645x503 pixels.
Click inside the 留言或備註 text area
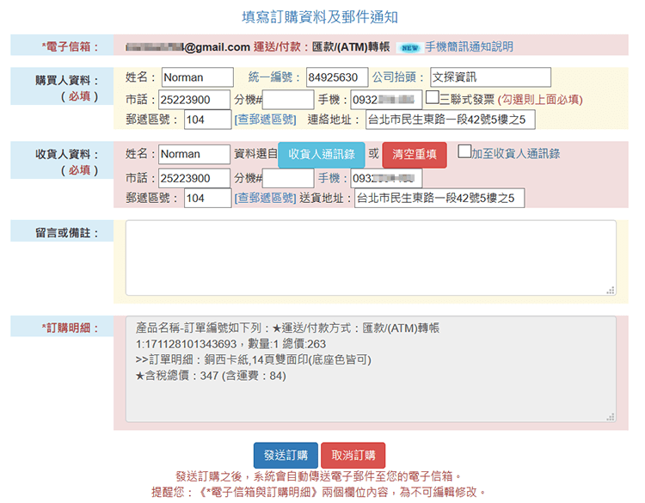[370, 258]
